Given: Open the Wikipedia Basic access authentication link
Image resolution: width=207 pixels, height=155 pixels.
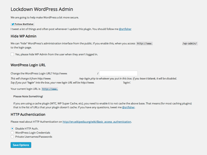Looking at the screenshot, I should 97,122.
